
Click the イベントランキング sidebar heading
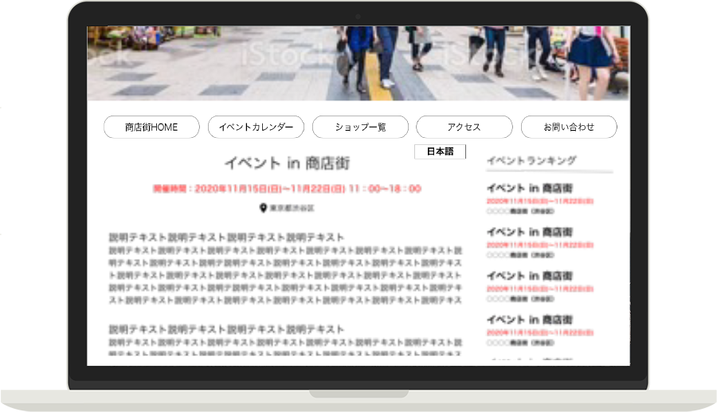coord(531,160)
